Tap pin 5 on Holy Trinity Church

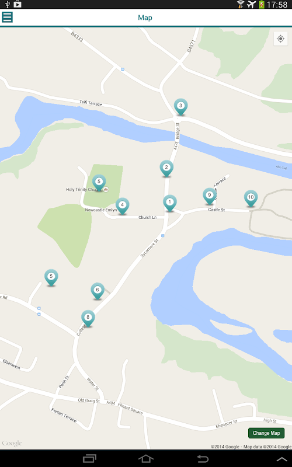click(99, 183)
